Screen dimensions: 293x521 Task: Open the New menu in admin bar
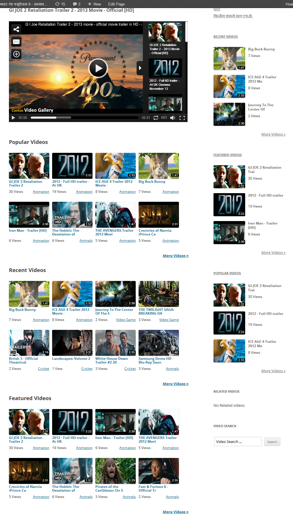tap(94, 4)
